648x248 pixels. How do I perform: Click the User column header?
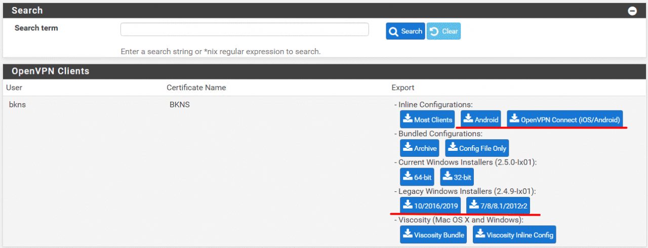pos(14,88)
